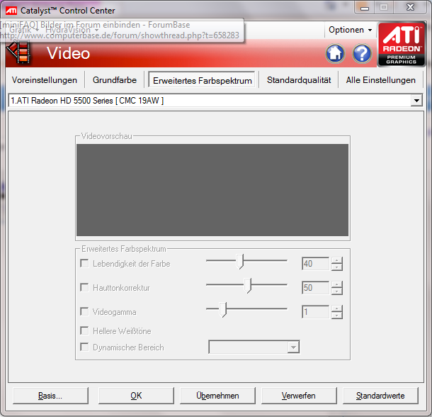Open the Alle Einstellungen tab
The height and width of the screenshot is (417, 432).
click(x=381, y=80)
